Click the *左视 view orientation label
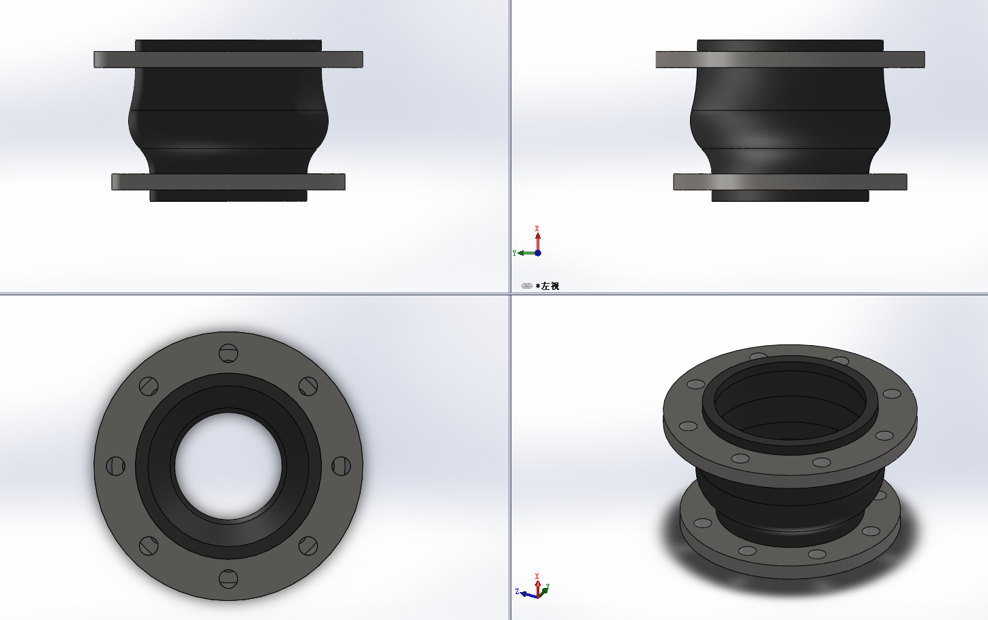988x620 pixels. 548,286
